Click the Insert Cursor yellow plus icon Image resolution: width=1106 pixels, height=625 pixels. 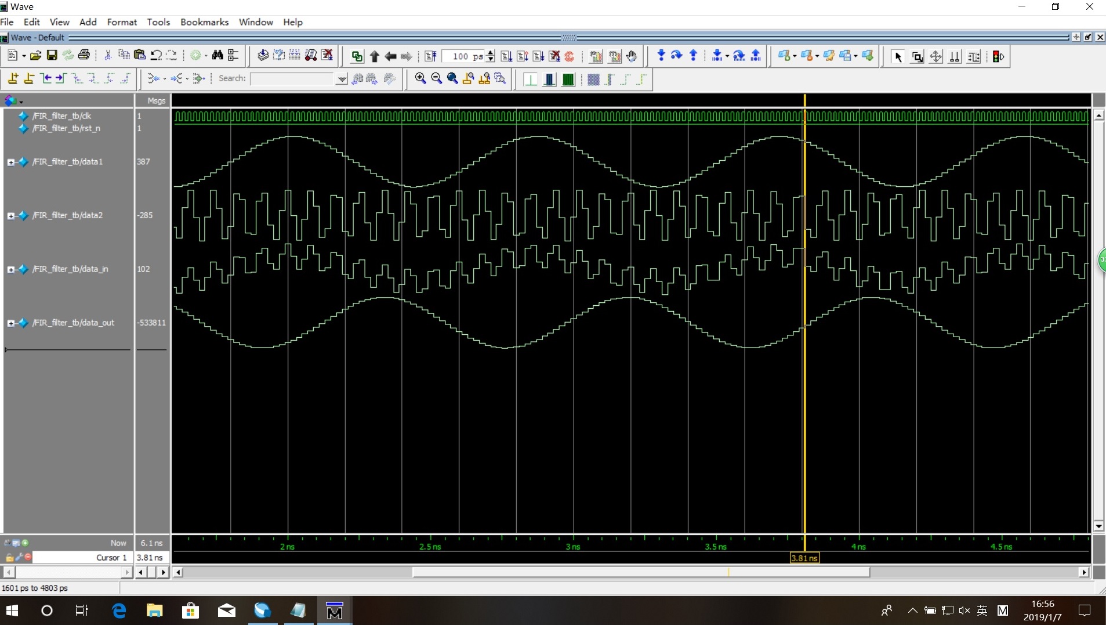(x=13, y=78)
